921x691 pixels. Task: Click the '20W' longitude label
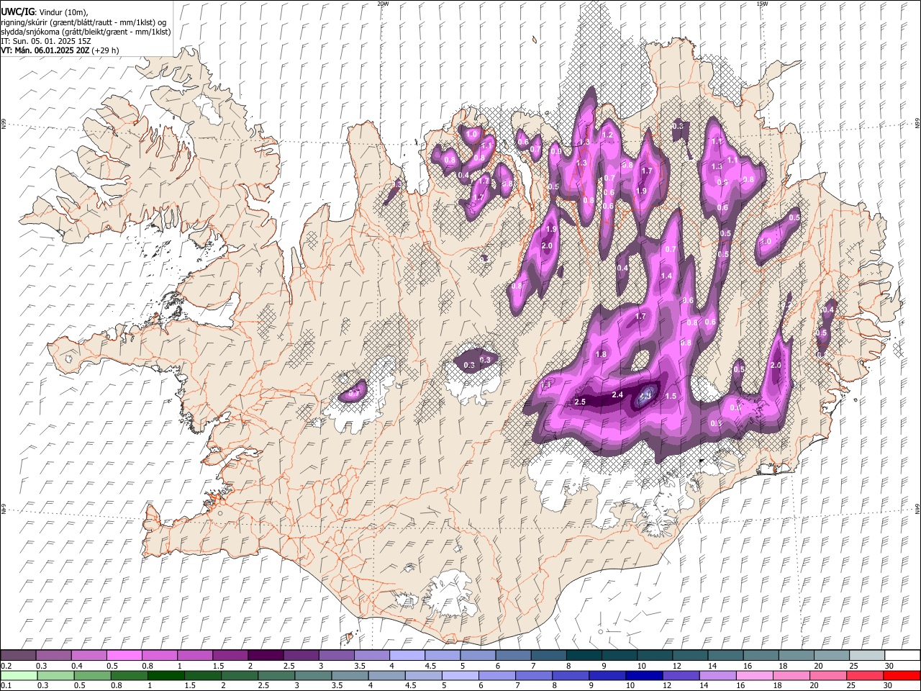tap(383, 4)
